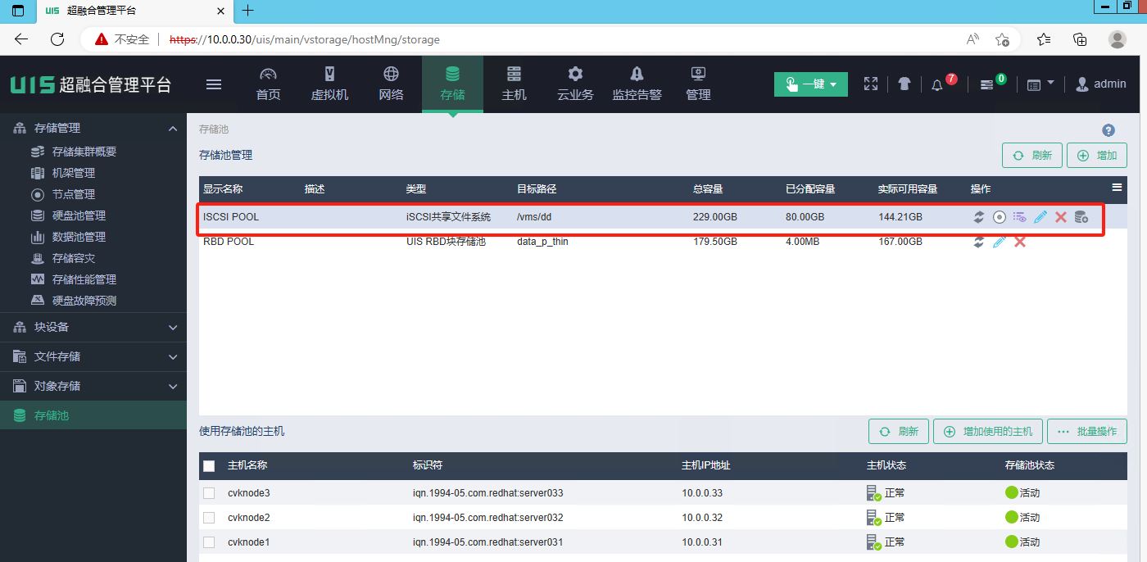Delete RBD POOL with the red X
Image resolution: width=1147 pixels, height=562 pixels.
point(1020,242)
